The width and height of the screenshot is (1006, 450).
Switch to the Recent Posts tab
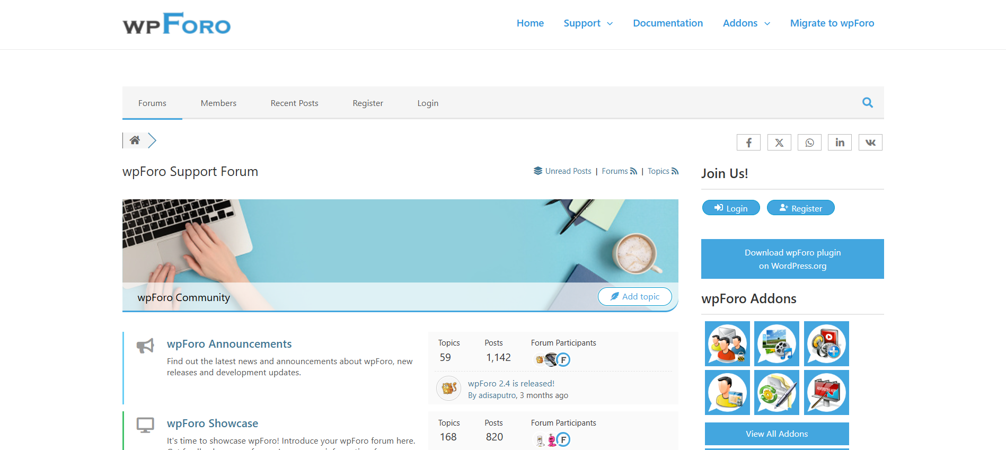pos(294,103)
